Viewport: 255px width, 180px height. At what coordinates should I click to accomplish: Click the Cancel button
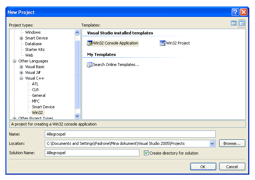pyautogui.click(x=232, y=167)
